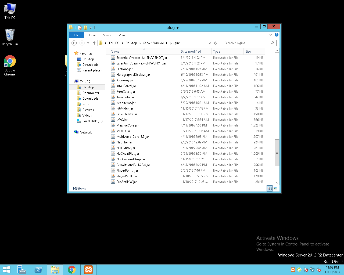Switch to details view layout
344x275 pixels.
[270, 189]
